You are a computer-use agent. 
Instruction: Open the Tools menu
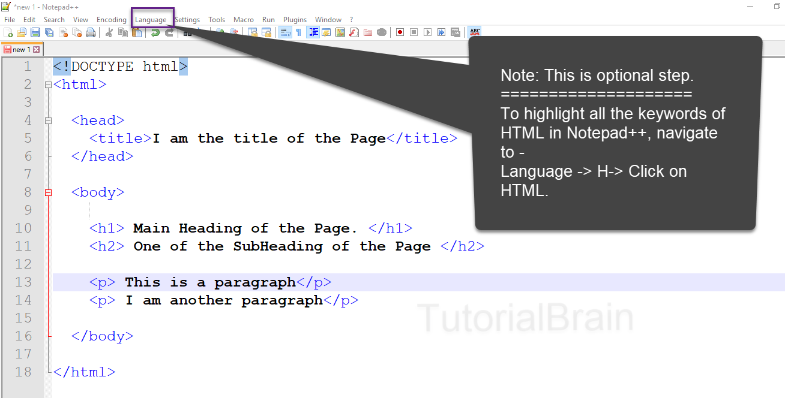[217, 20]
